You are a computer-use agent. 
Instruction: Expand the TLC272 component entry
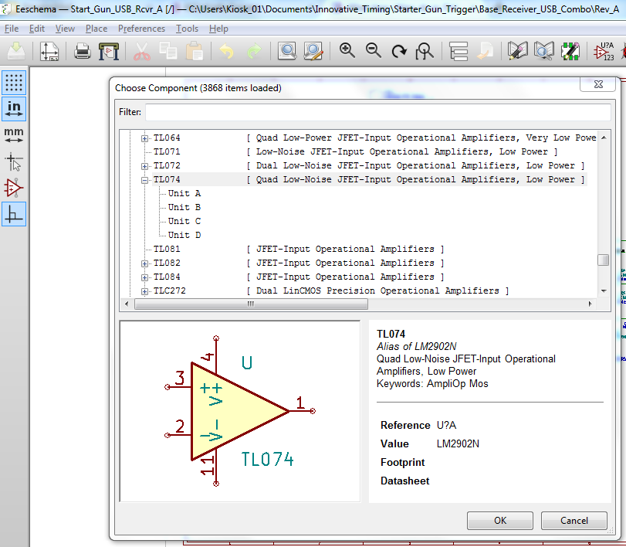coord(144,290)
